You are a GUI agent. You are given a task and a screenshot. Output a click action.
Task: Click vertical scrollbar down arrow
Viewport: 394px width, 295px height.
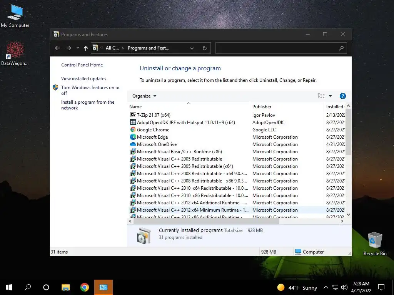point(348,215)
